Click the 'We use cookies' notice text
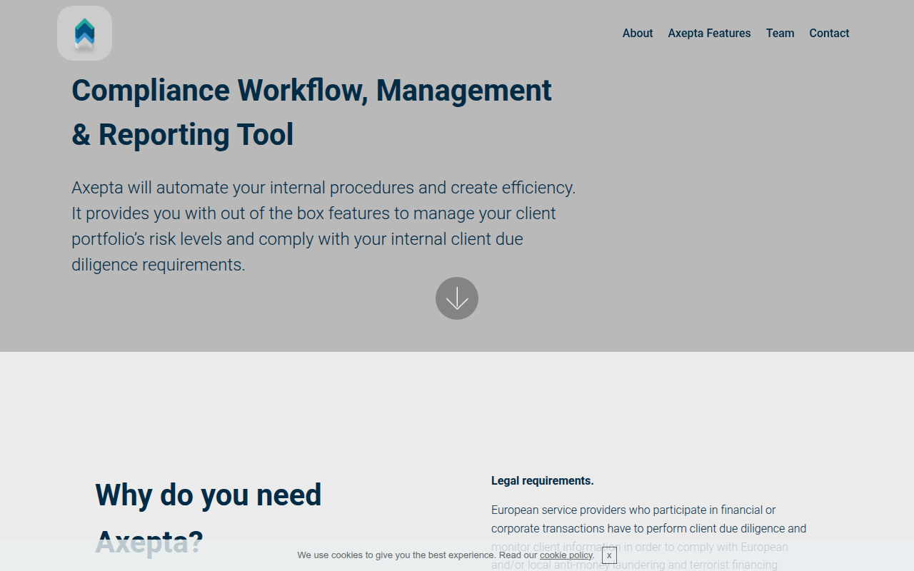This screenshot has width=914, height=571. point(446,555)
